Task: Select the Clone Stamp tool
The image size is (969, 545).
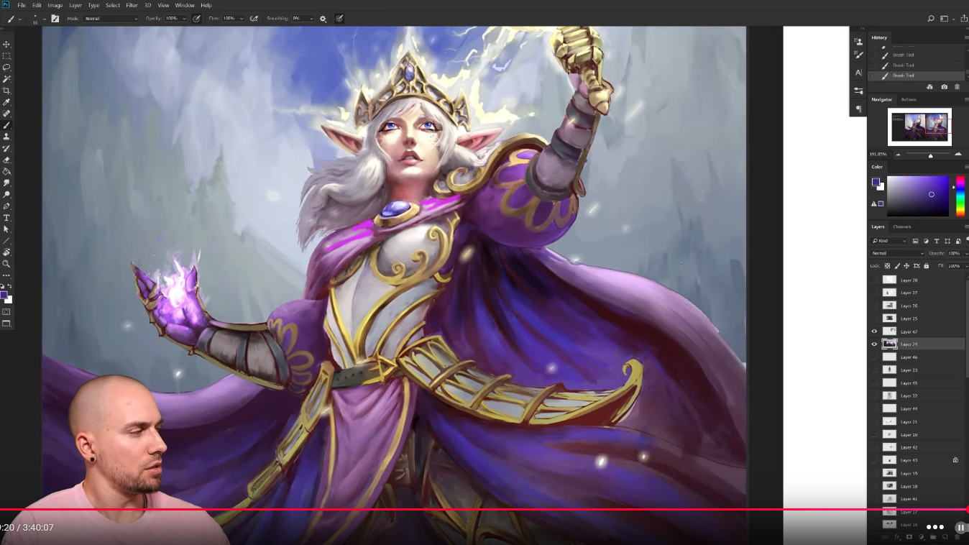Action: coord(6,137)
